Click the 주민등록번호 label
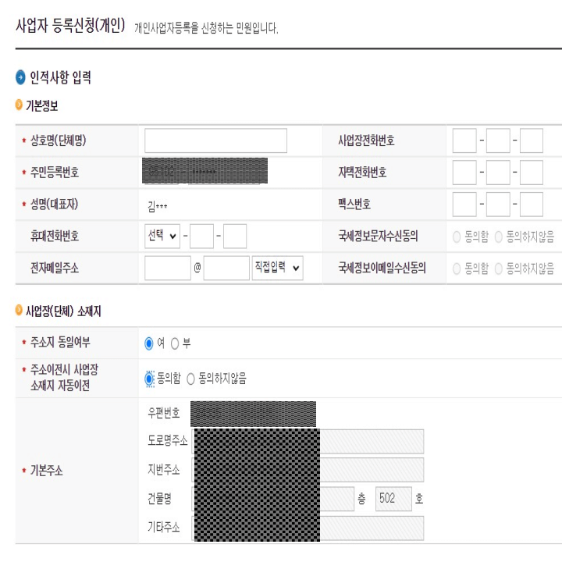Screen dimensions: 562x562 (55, 173)
